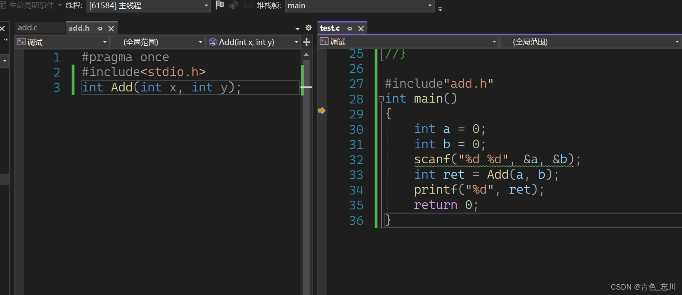Pin the test.c tab
682x295 pixels.
[x=349, y=29]
